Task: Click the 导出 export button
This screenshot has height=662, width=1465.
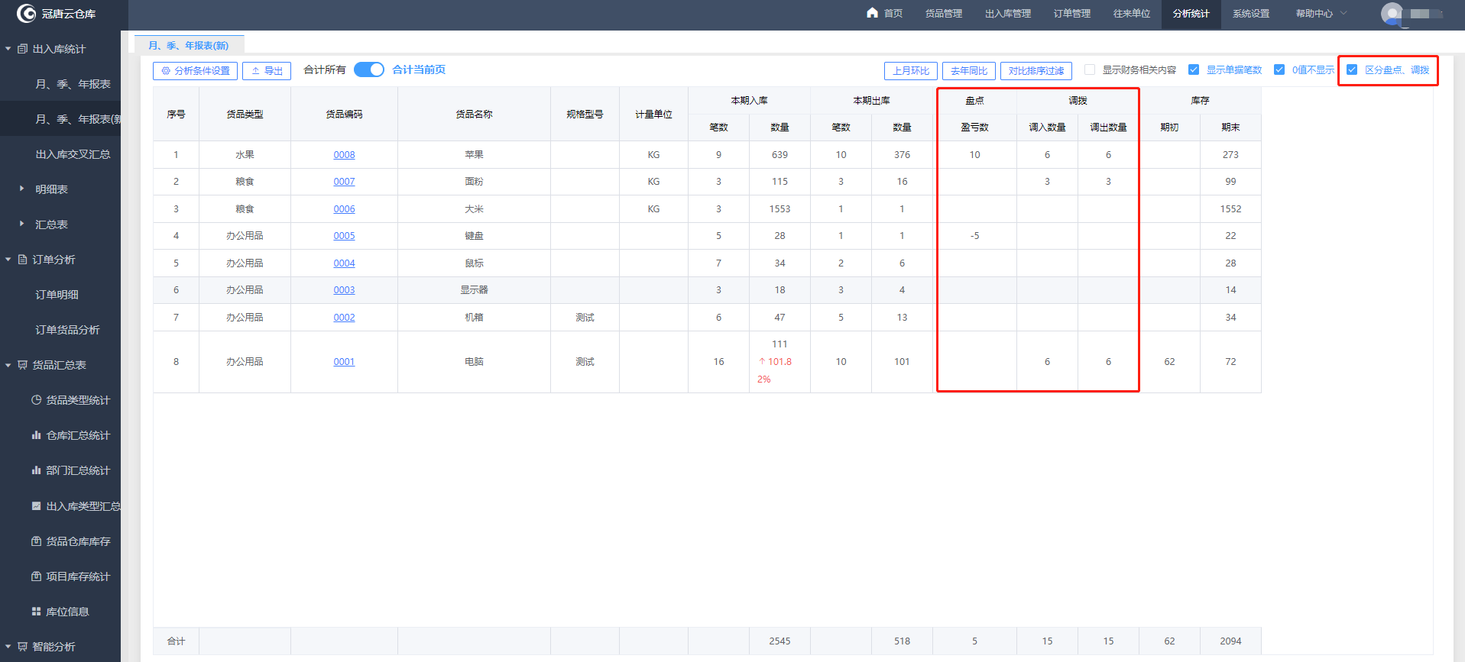Action: (267, 71)
